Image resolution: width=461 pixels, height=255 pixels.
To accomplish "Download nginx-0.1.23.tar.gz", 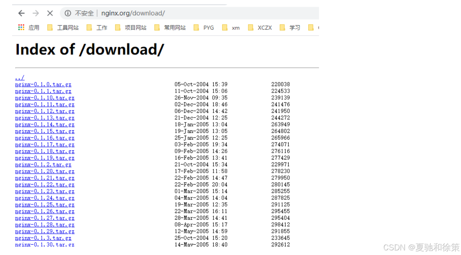I will (45, 191).
